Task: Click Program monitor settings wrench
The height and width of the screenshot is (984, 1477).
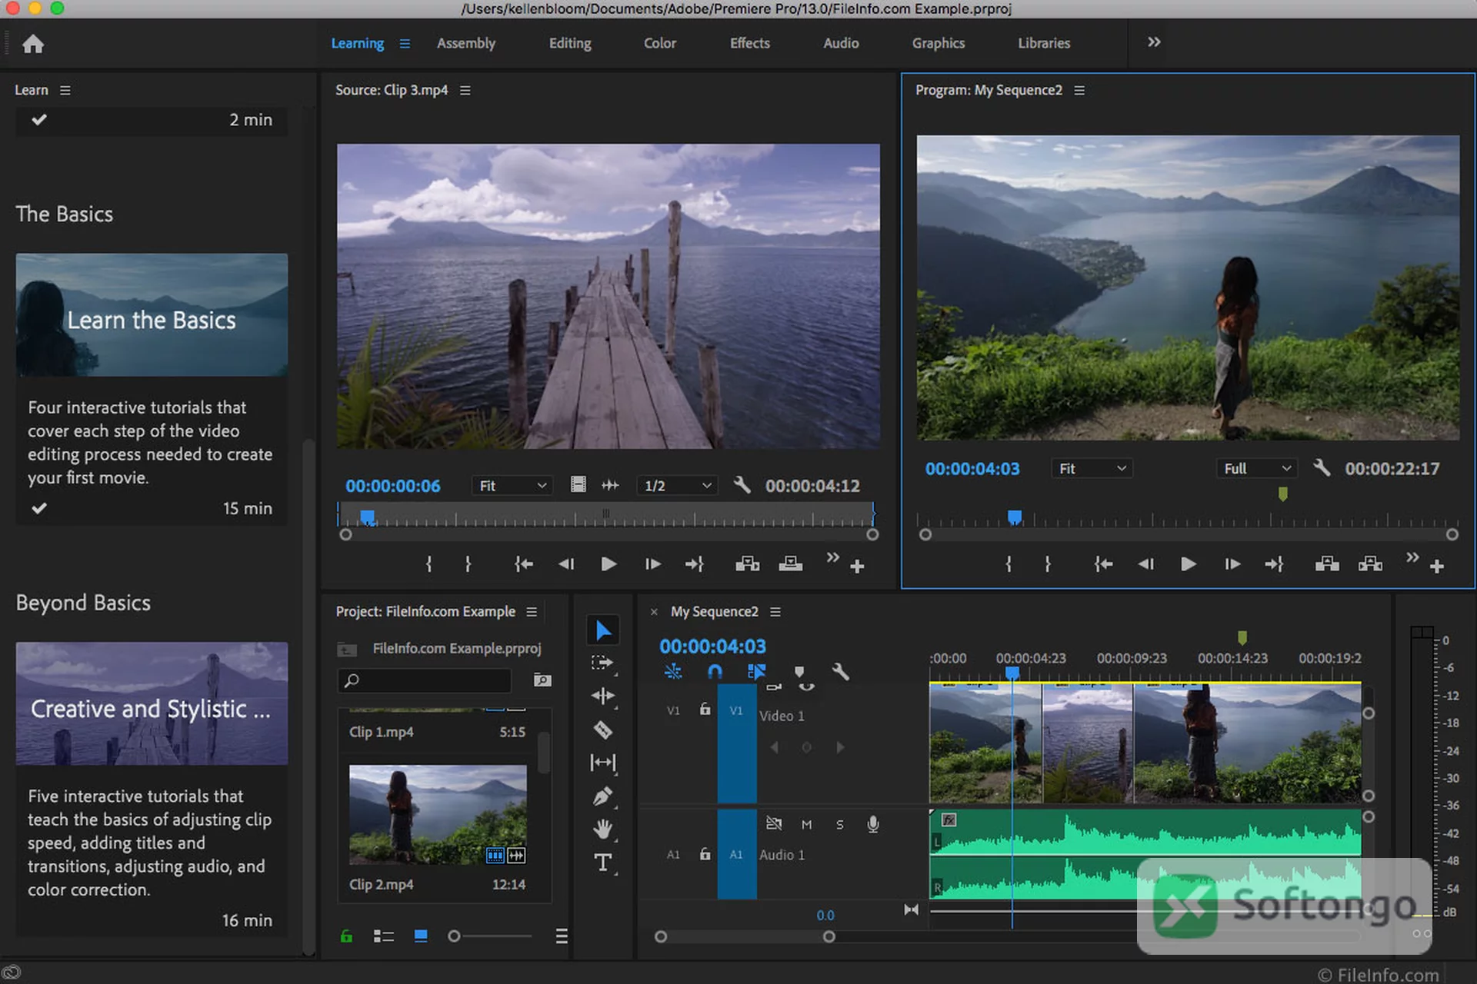Action: click(1322, 467)
